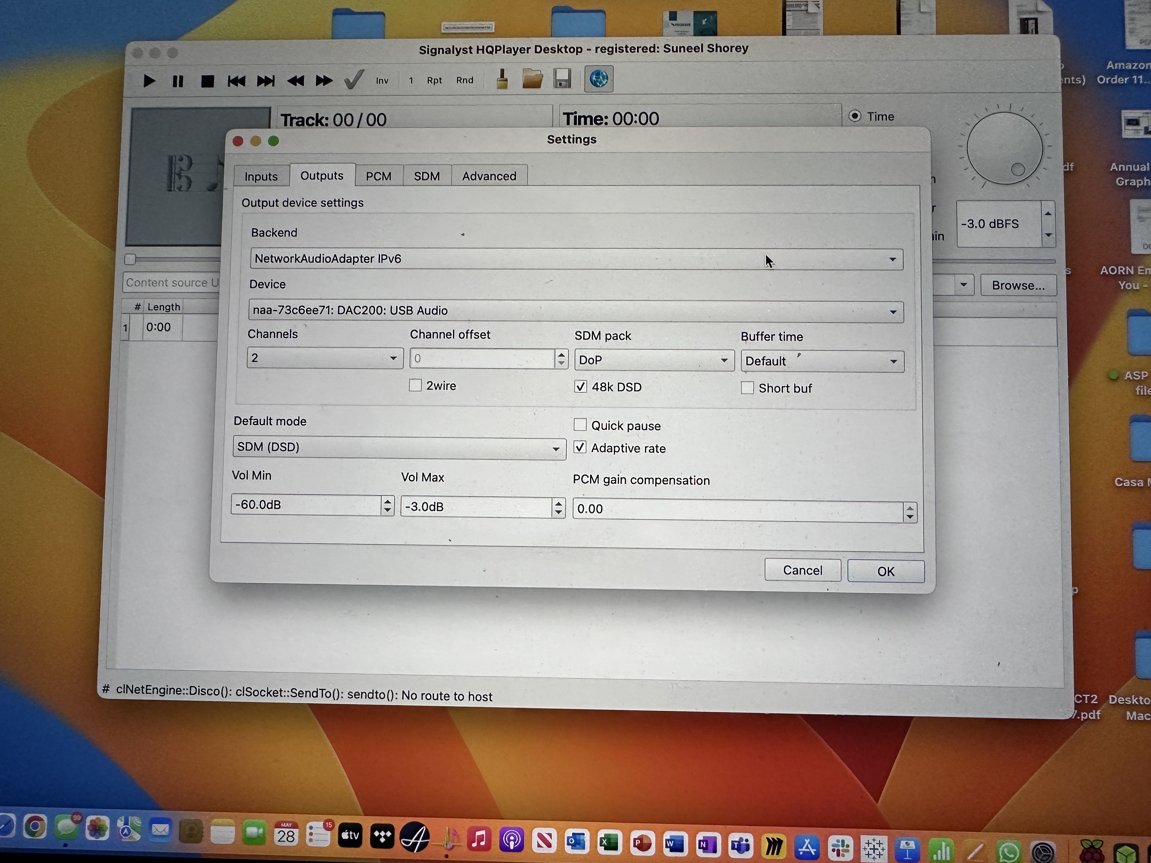The image size is (1151, 863).
Task: Enable the 2wire checkbox
Action: [415, 385]
